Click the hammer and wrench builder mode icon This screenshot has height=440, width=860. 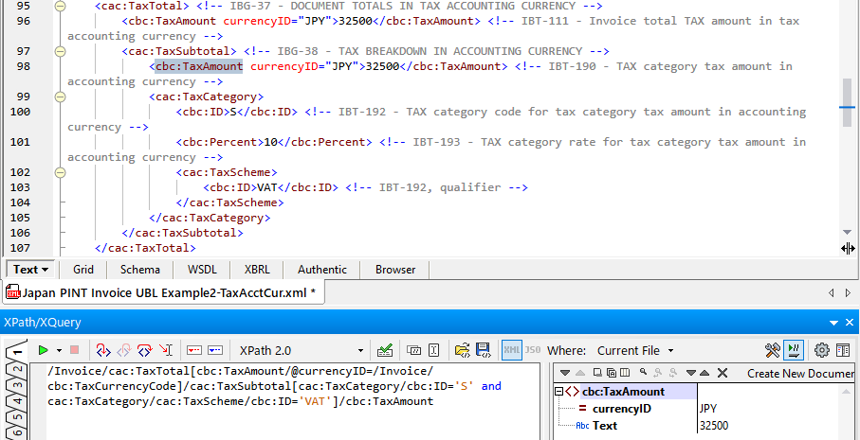772,350
